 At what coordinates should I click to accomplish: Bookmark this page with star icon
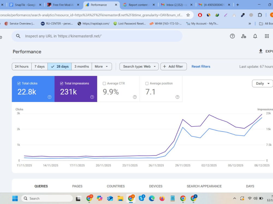[x=188, y=15]
